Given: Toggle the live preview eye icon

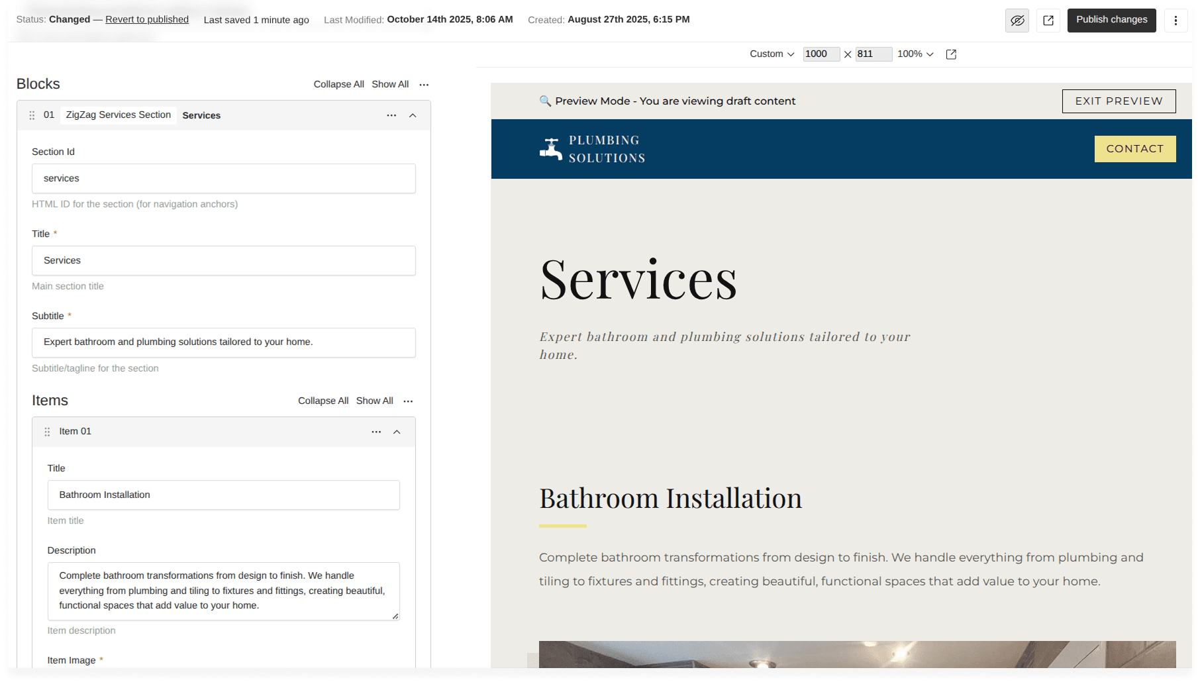Looking at the screenshot, I should click(x=1017, y=21).
